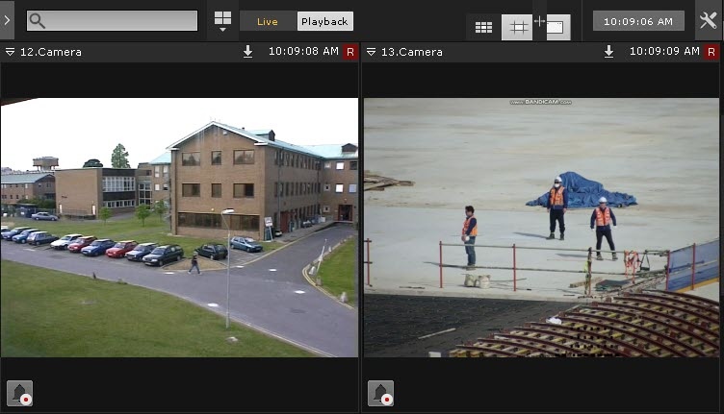Viewport: 724px width, 414px height.
Task: Click the camera search field
Action: (x=113, y=21)
